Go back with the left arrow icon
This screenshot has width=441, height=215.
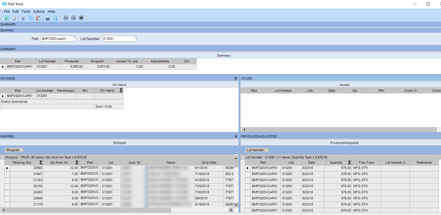click(66, 18)
